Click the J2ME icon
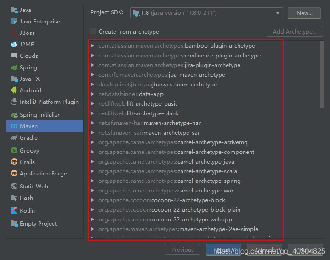The height and width of the screenshot is (260, 330). 14,45
